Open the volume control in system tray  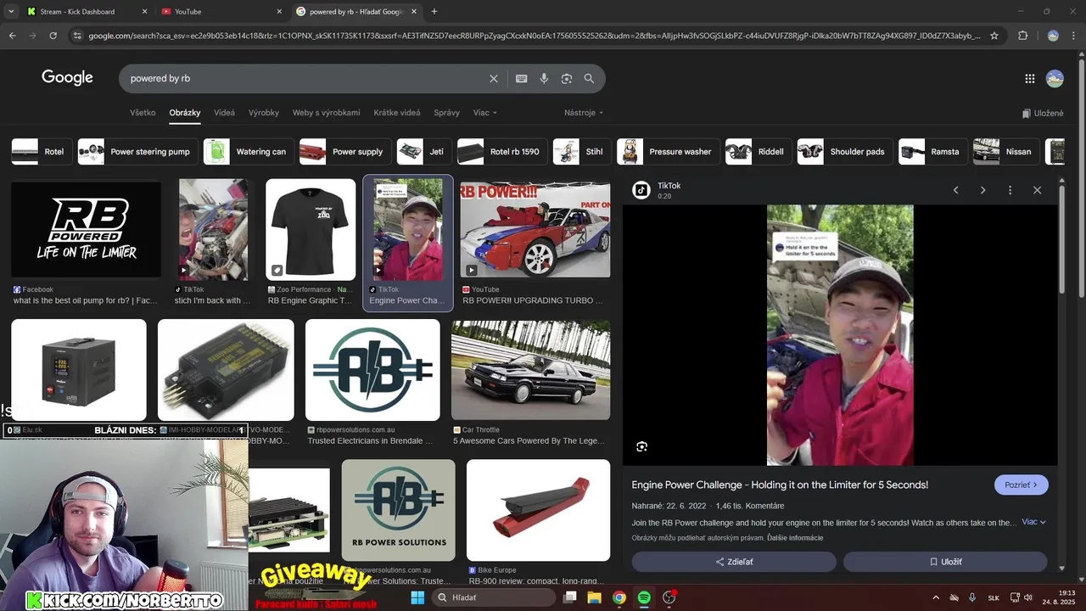pos(1028,597)
